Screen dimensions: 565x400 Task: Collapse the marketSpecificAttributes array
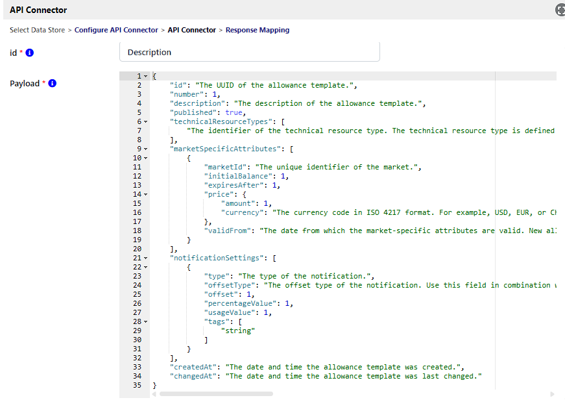[146, 149]
